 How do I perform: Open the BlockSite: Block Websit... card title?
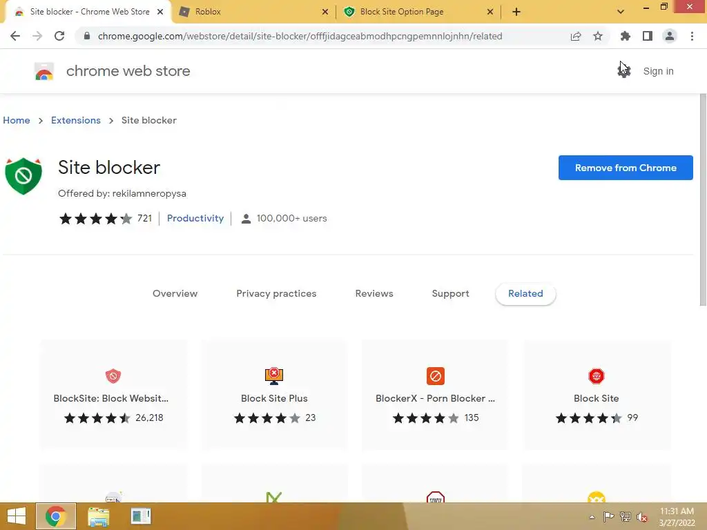(x=111, y=398)
